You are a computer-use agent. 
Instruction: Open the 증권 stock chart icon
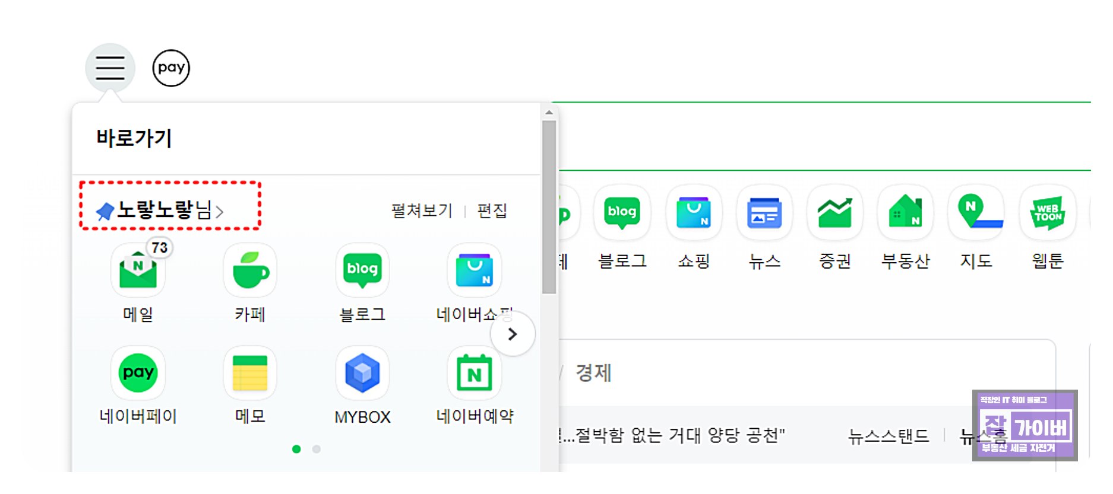[834, 213]
